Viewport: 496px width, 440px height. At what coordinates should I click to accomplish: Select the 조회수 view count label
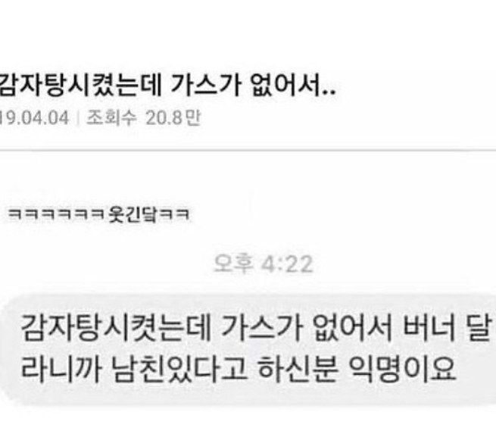(111, 117)
